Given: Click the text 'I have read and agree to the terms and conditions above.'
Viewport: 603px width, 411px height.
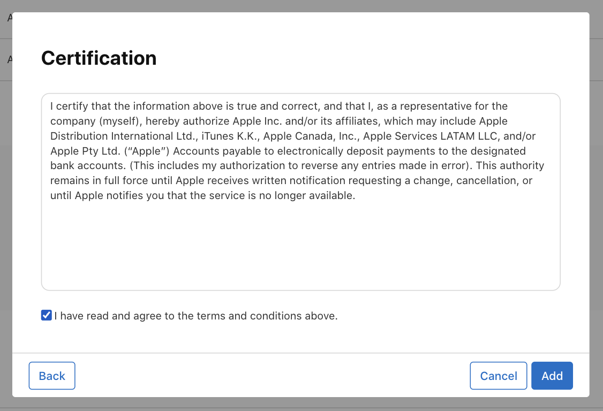Looking at the screenshot, I should 196,316.
